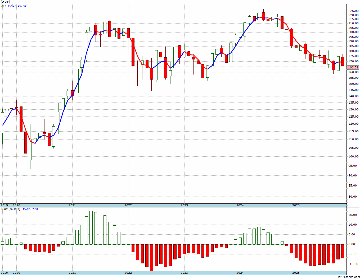Click the 150.00 price axis label

[x=354, y=84]
